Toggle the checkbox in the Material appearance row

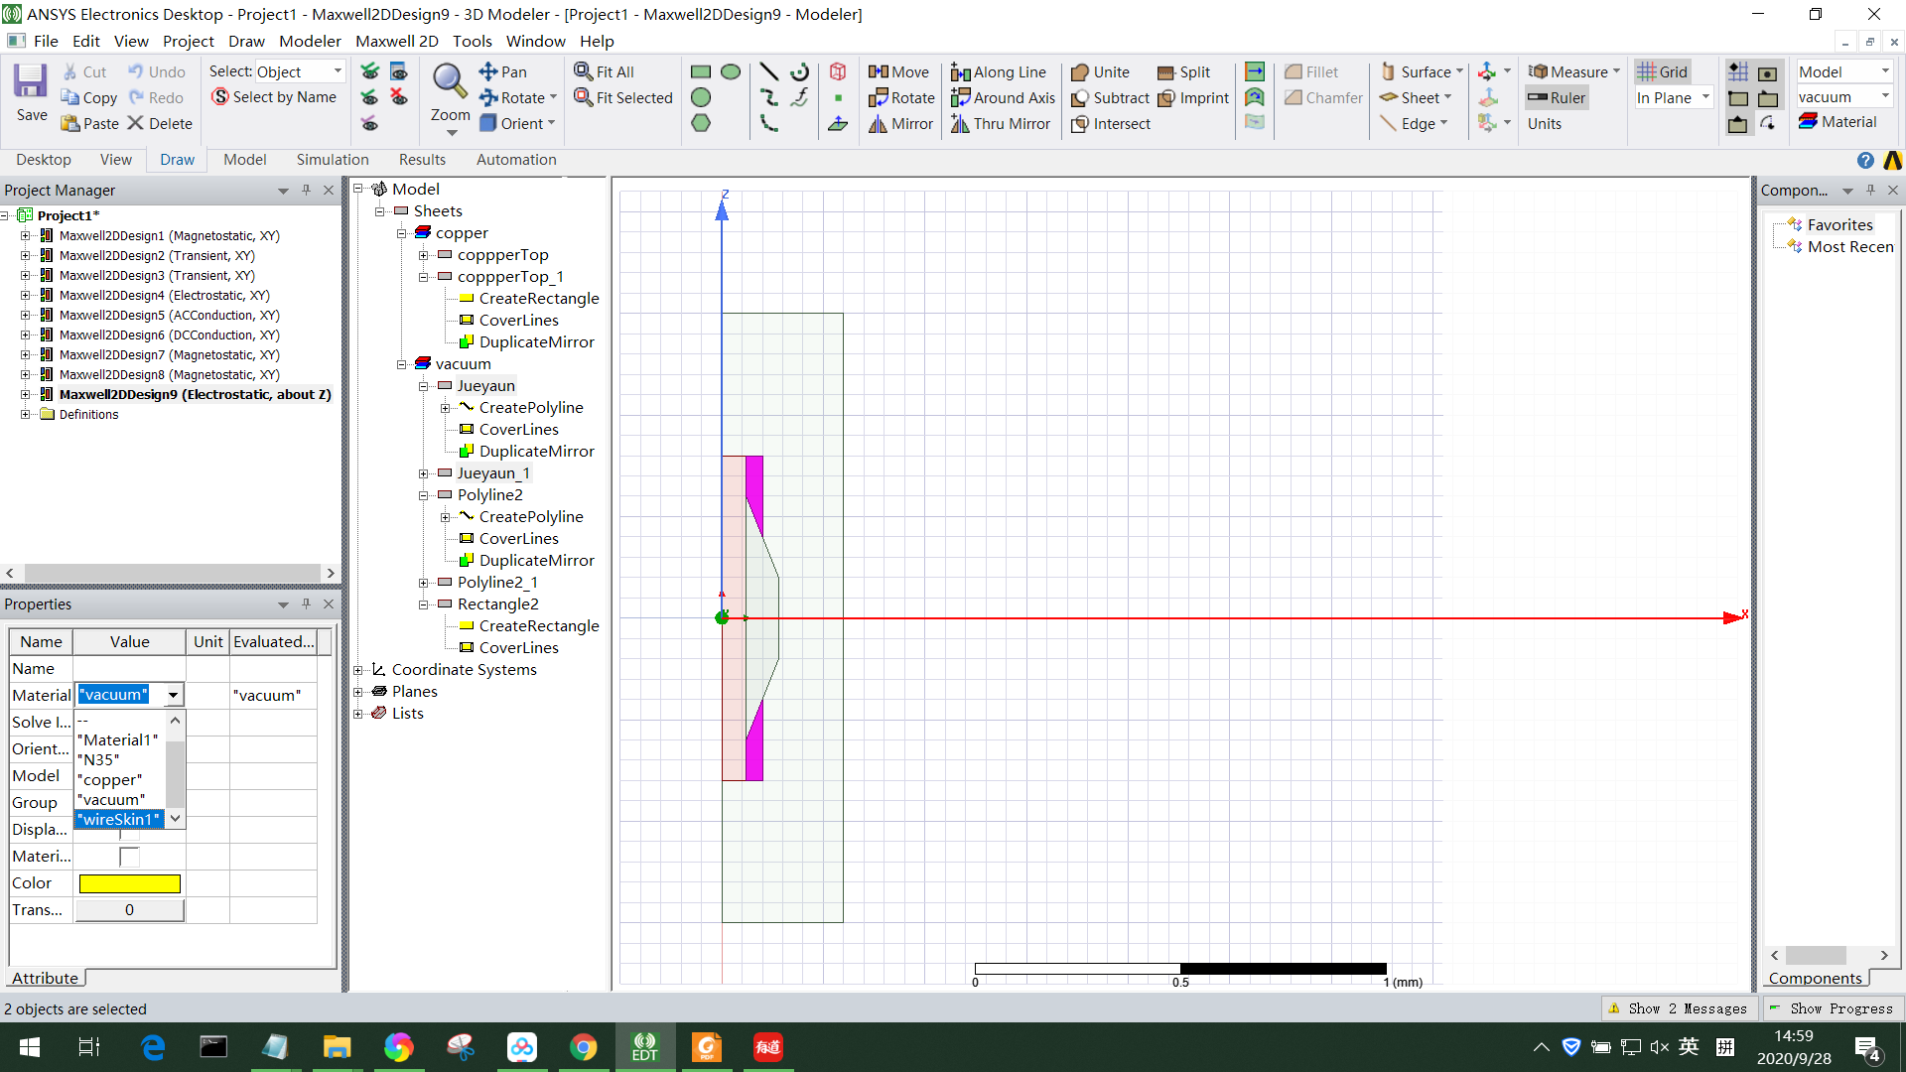point(129,856)
